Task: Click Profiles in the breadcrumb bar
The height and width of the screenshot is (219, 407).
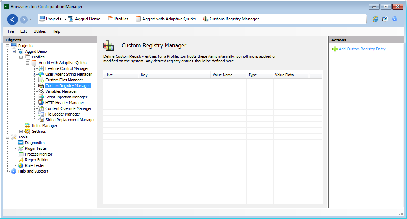Action: [x=121, y=19]
